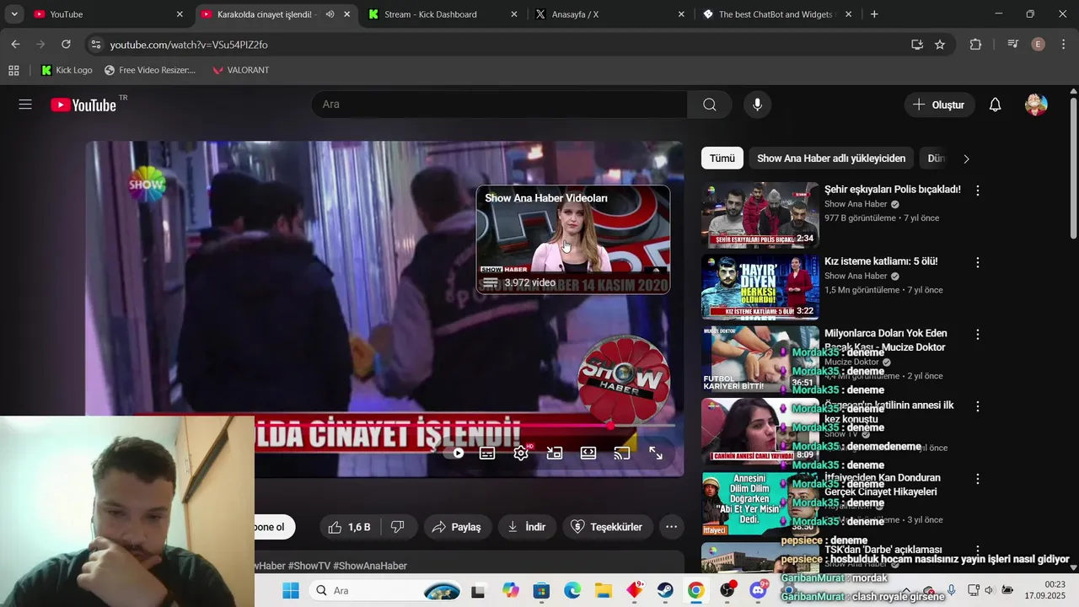Go back in browser history

click(15, 45)
